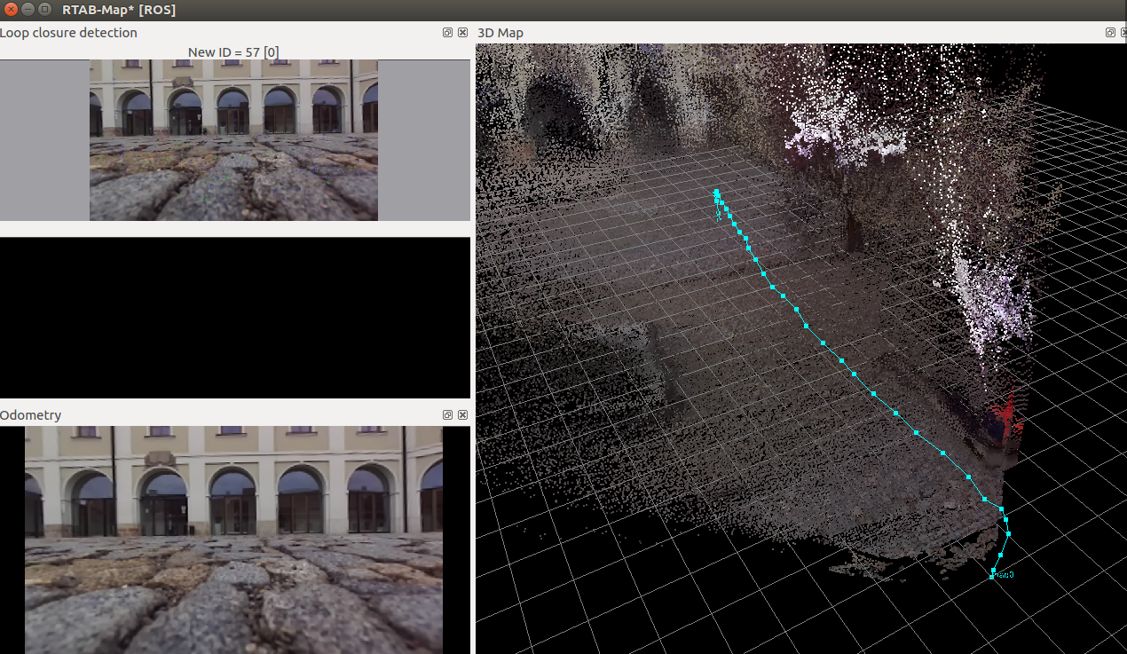Viewport: 1127px width, 654px height.
Task: Undock the Odometry panel
Action: click(x=448, y=415)
